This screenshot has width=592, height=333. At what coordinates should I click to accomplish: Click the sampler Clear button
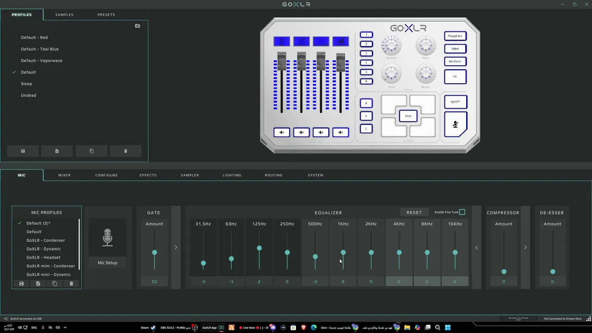pyautogui.click(x=408, y=116)
